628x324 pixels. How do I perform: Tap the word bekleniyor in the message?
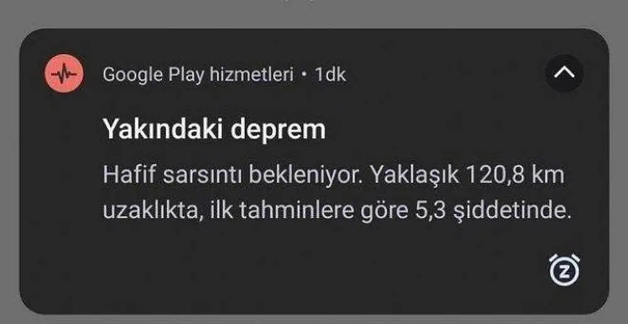306,175
